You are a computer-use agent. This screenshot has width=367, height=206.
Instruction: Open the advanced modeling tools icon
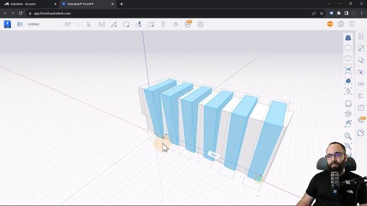click(139, 24)
